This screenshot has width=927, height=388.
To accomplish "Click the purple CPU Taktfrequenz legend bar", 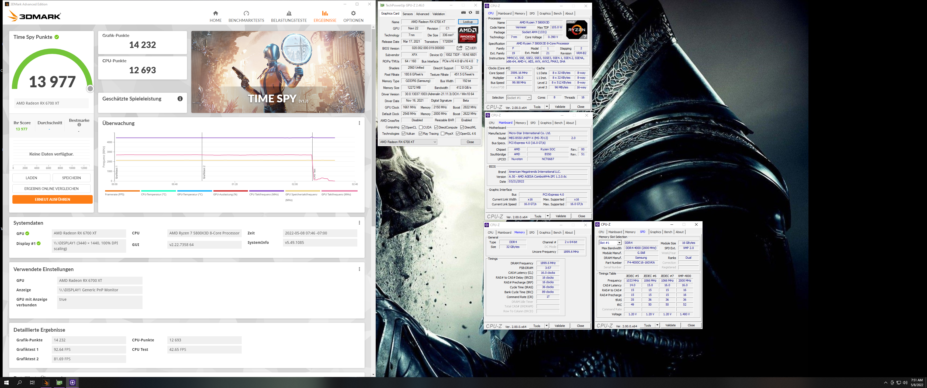I will (266, 191).
